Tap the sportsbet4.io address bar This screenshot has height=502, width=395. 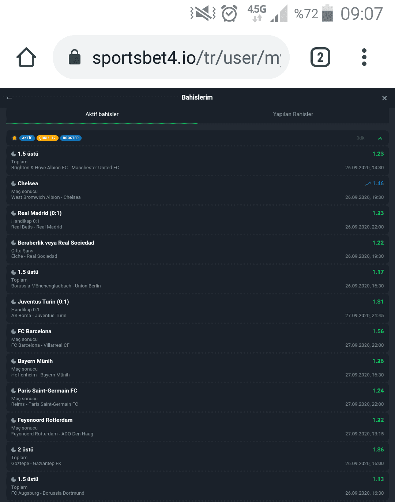pos(171,57)
